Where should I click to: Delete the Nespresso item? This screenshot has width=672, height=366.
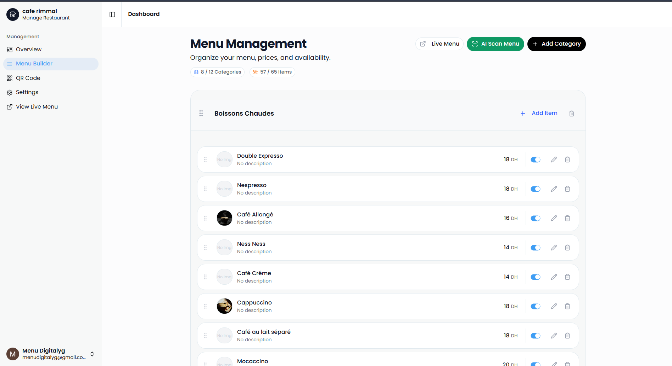coord(567,189)
